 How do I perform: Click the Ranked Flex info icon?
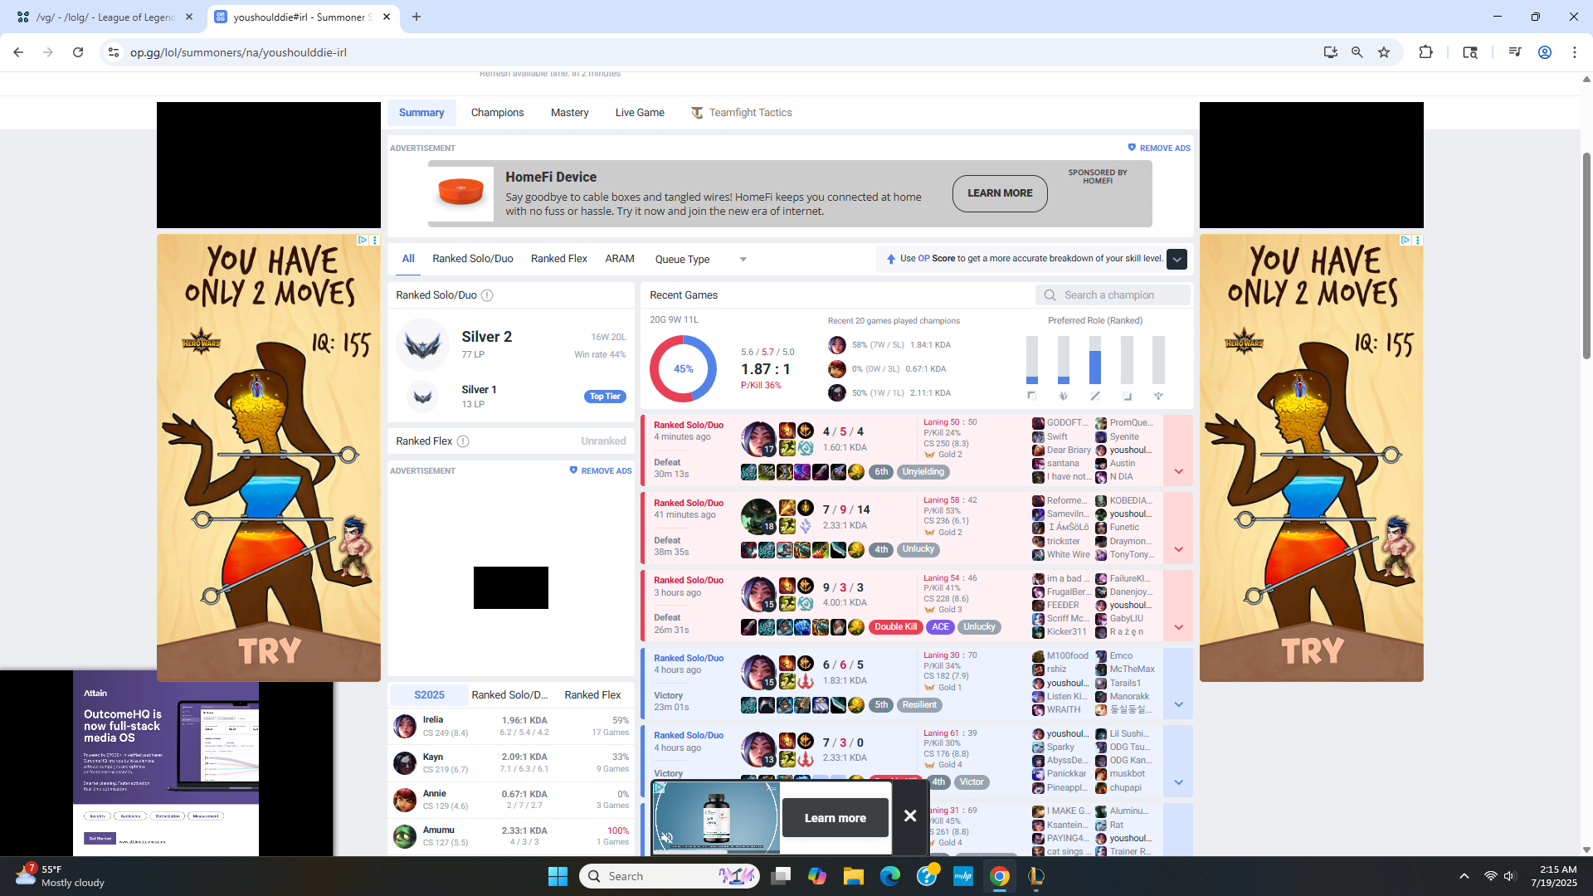(x=463, y=441)
